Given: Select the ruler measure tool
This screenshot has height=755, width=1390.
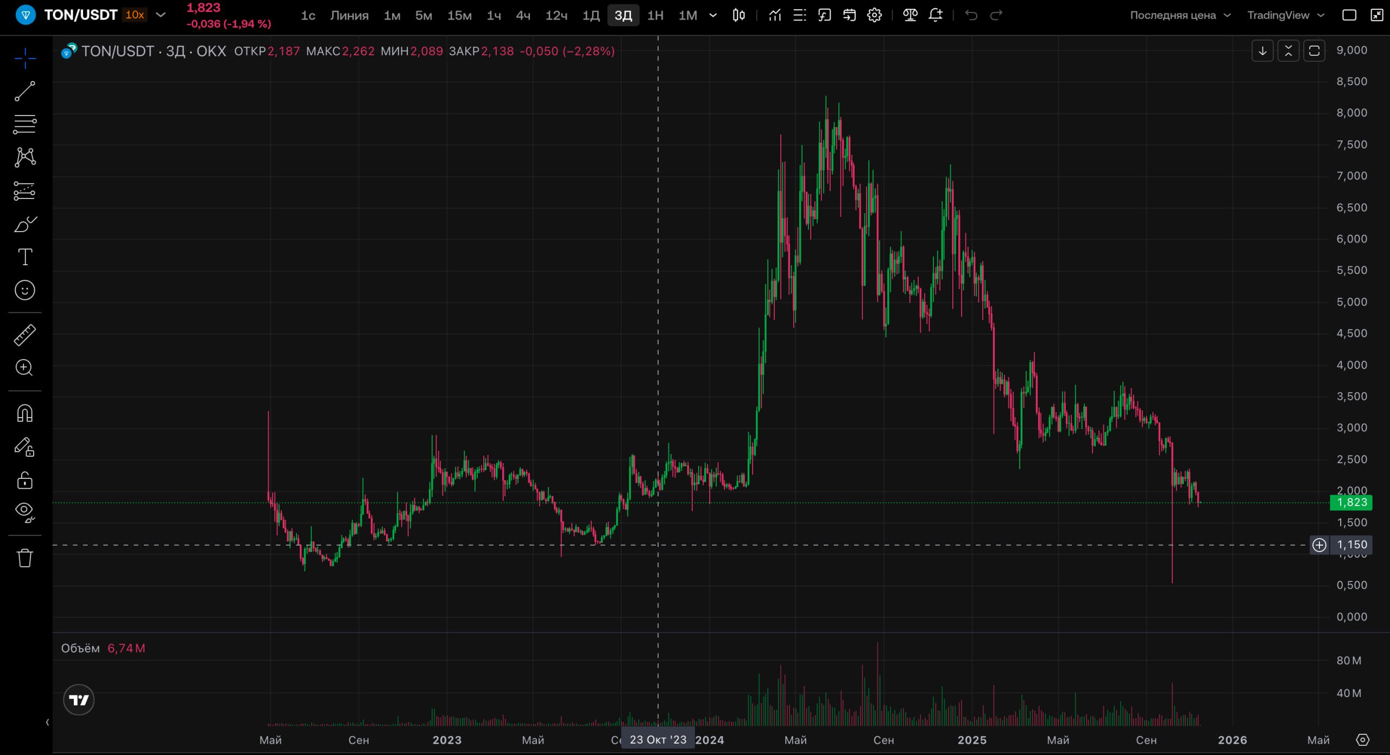Looking at the screenshot, I should pyautogui.click(x=25, y=335).
